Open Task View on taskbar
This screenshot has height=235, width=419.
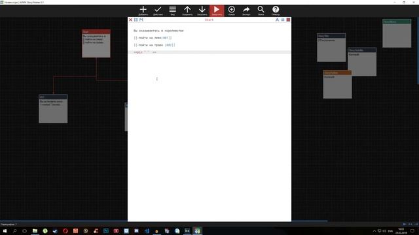[x=25, y=231]
